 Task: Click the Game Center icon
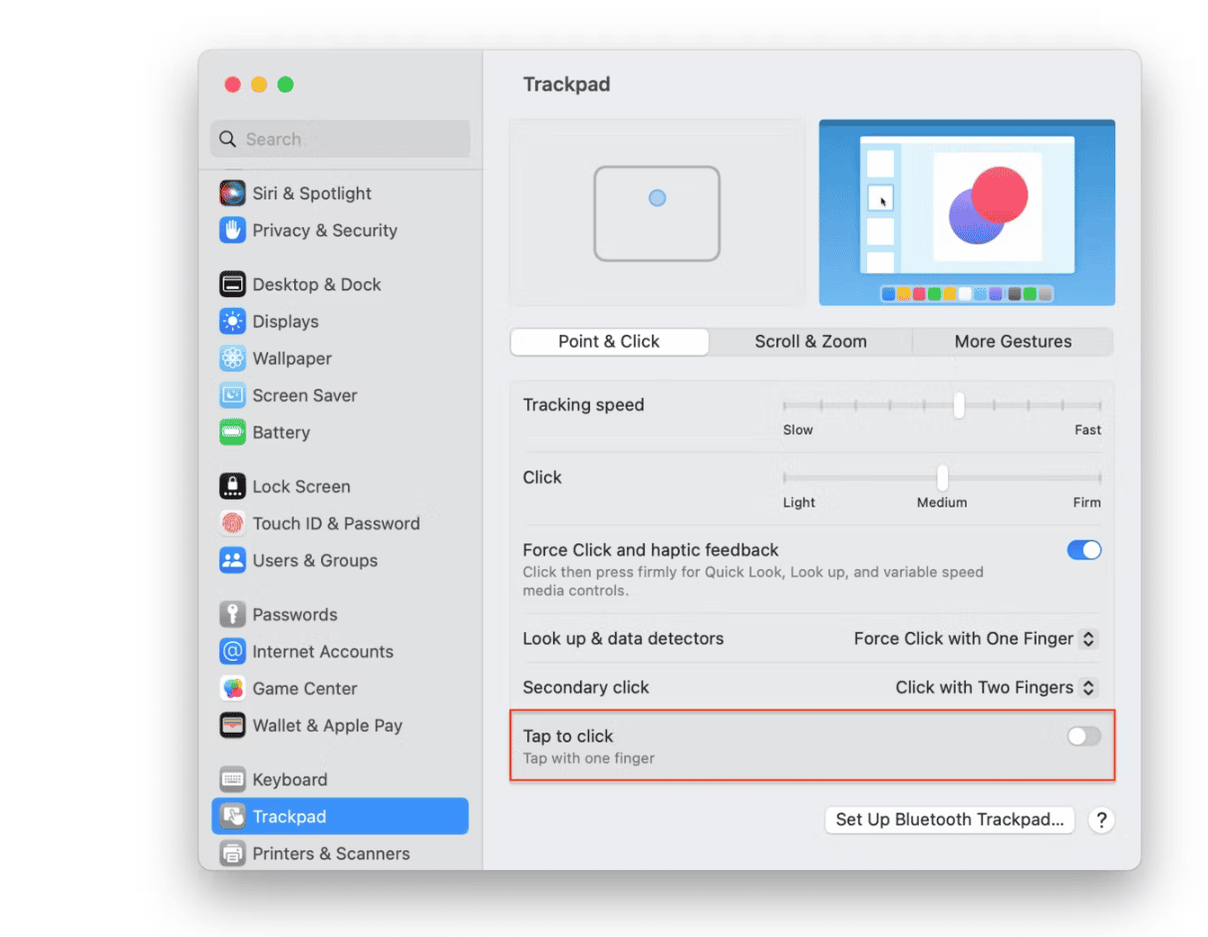pyautogui.click(x=232, y=689)
